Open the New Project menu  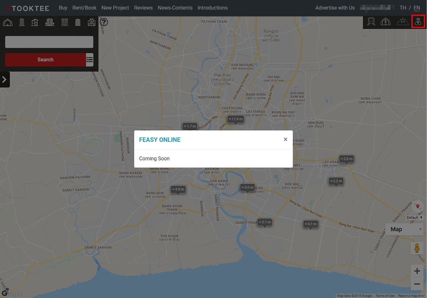(x=115, y=8)
